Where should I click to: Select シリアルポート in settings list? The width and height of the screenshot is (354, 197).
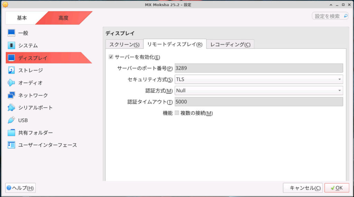tap(48, 108)
